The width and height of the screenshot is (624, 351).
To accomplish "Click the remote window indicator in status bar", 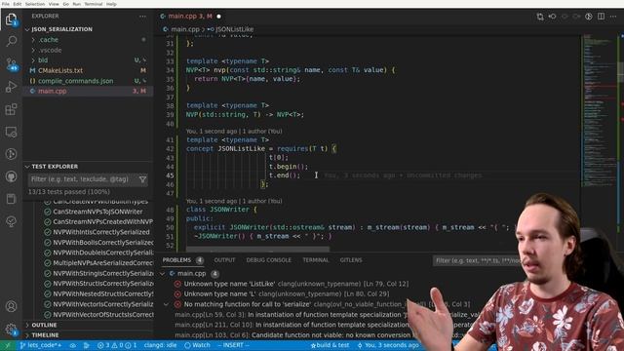I will tap(7, 345).
